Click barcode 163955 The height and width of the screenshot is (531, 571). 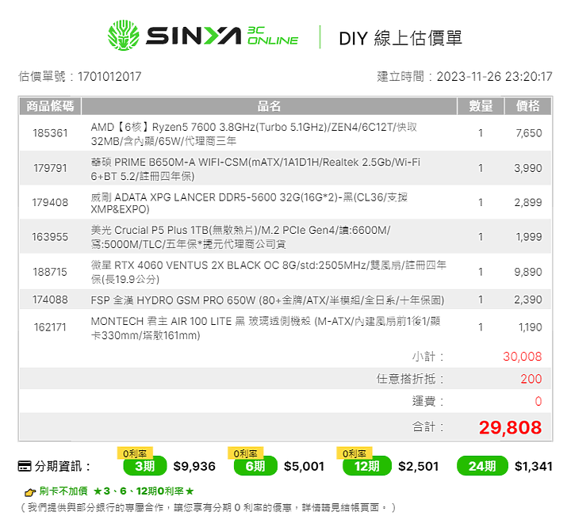(50, 237)
